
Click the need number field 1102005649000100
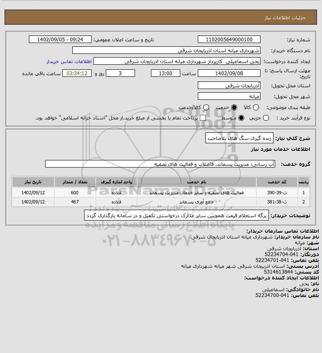coord(229,39)
